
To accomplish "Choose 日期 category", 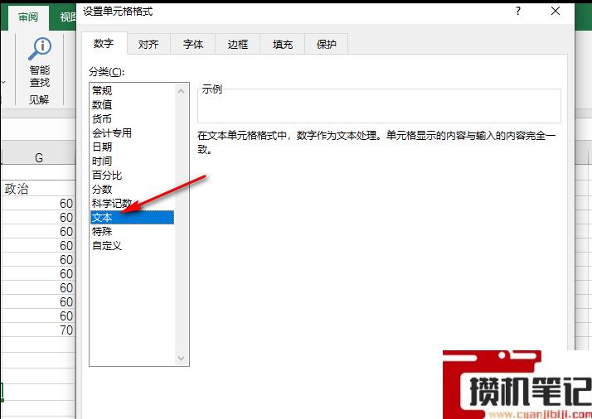I will (133, 147).
